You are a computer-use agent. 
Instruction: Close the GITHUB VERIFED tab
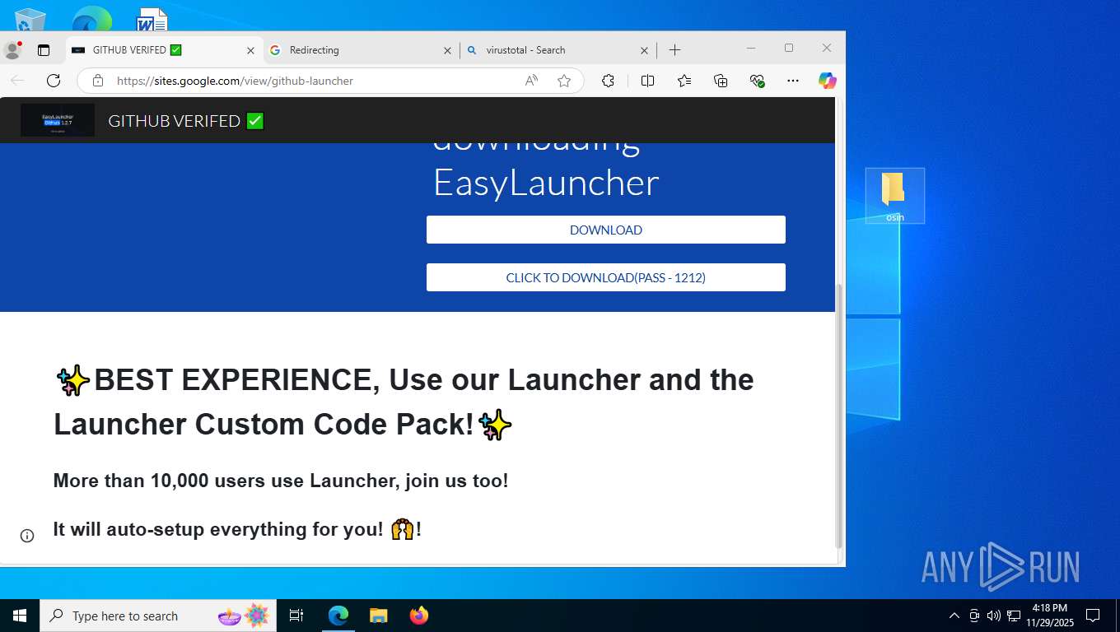click(x=250, y=50)
